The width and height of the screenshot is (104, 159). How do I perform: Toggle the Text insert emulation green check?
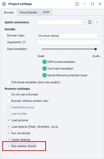pyautogui.click(x=44, y=69)
